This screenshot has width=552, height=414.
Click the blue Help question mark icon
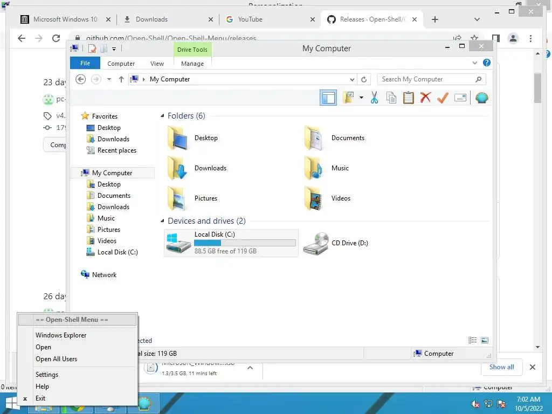[x=487, y=63]
